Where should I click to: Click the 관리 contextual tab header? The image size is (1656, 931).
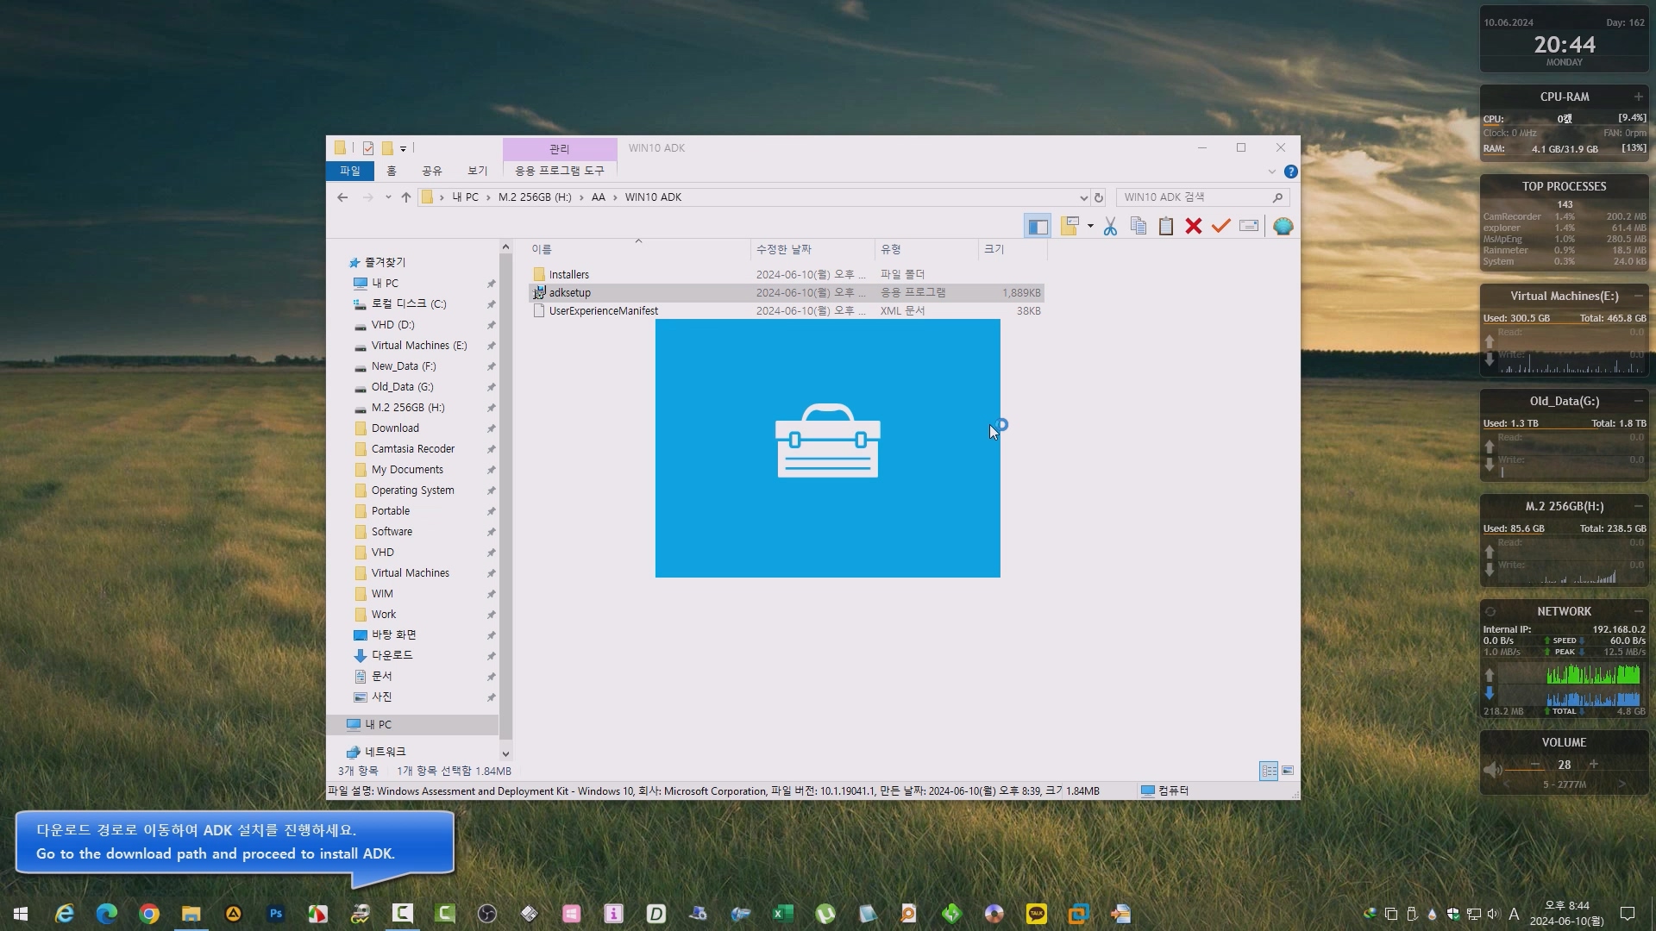point(560,148)
